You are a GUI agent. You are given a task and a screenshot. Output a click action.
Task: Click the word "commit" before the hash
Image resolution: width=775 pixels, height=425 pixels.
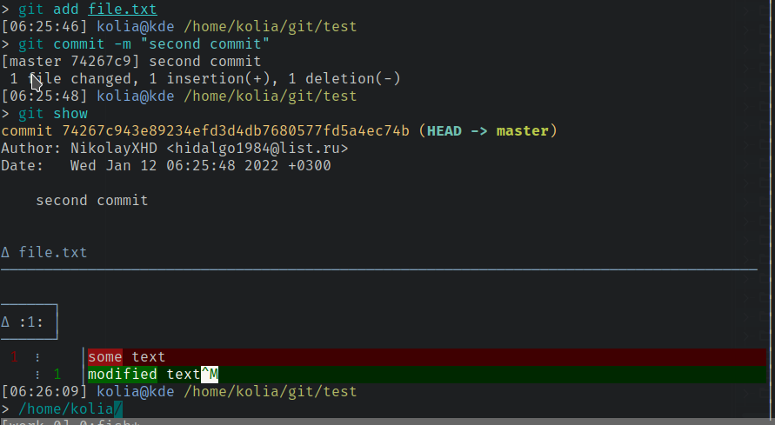27,131
